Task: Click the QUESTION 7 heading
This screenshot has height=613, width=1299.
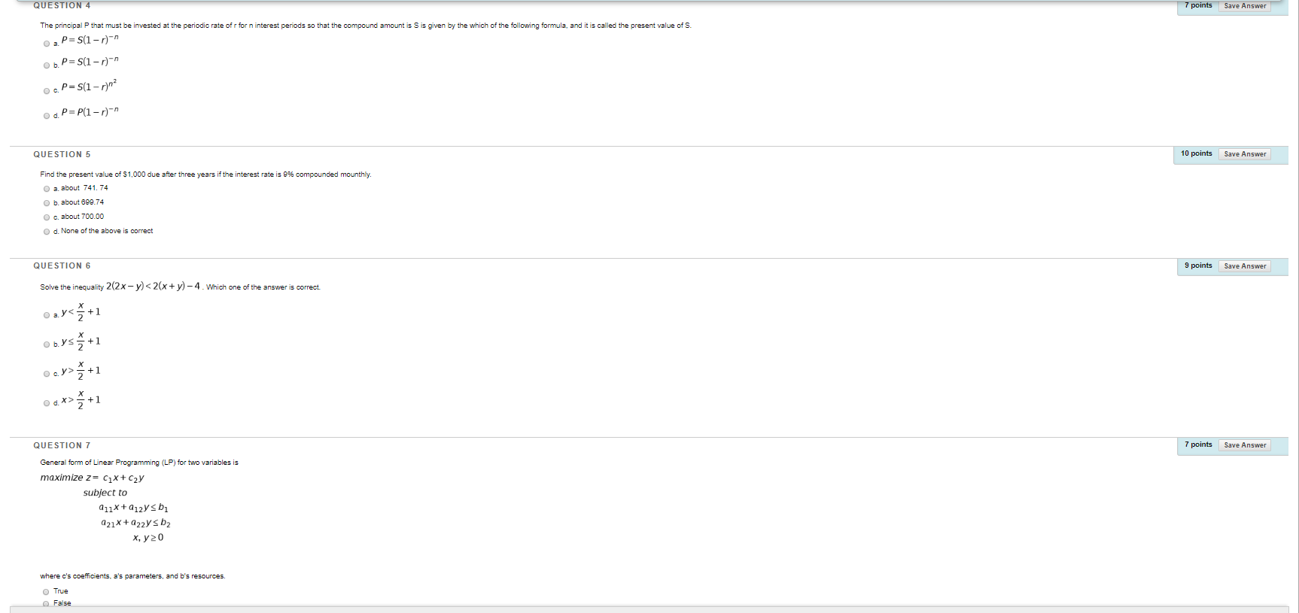Action: (x=62, y=445)
